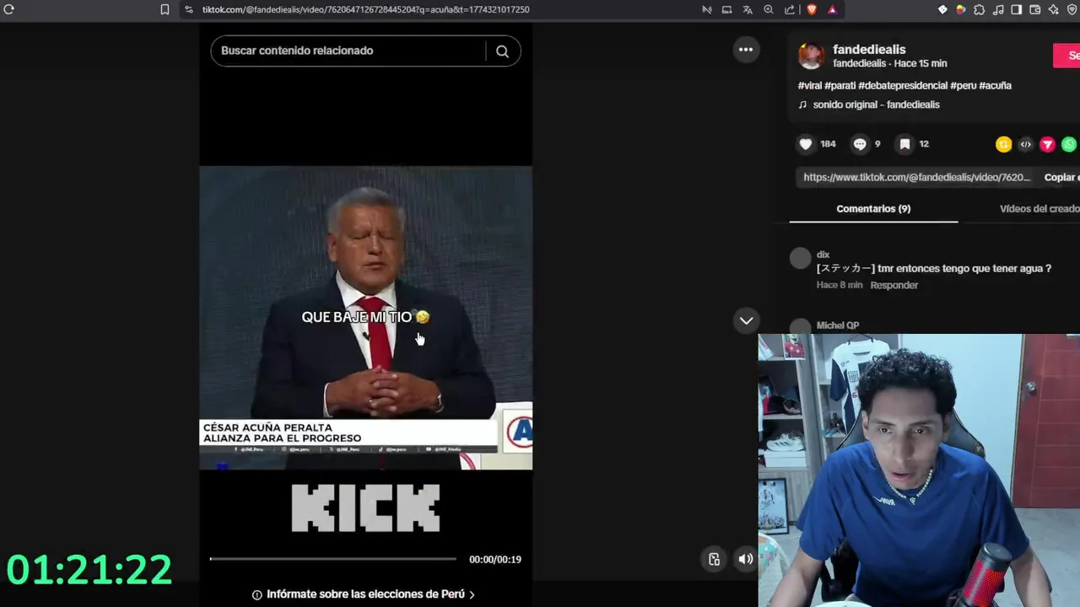The image size is (1080, 607).
Task: Click the Brave VPN shield icon
Action: [1072, 9]
